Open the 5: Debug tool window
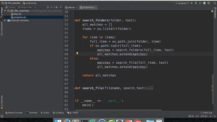 [x=58, y=113]
